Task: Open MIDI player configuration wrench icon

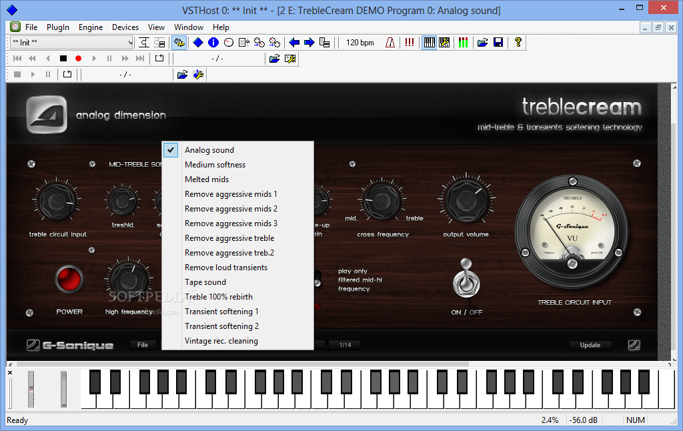Action: (x=290, y=59)
